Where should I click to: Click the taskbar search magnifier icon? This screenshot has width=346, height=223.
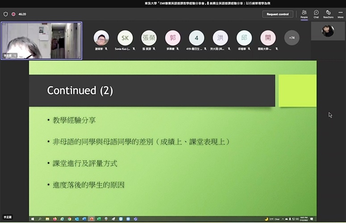click(x=40, y=219)
